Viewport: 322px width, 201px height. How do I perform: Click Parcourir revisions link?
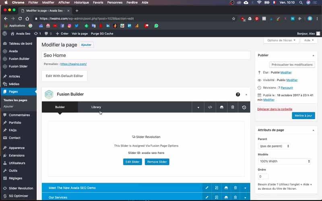[287, 88]
